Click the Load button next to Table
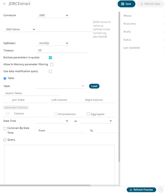Image resolution: width=165 pixels, height=193 pixels. coord(94,86)
